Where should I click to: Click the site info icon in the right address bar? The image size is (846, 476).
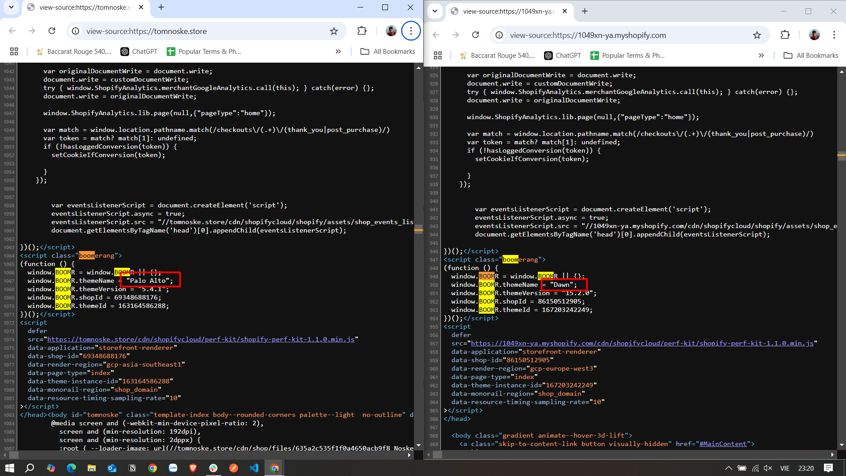pos(499,35)
